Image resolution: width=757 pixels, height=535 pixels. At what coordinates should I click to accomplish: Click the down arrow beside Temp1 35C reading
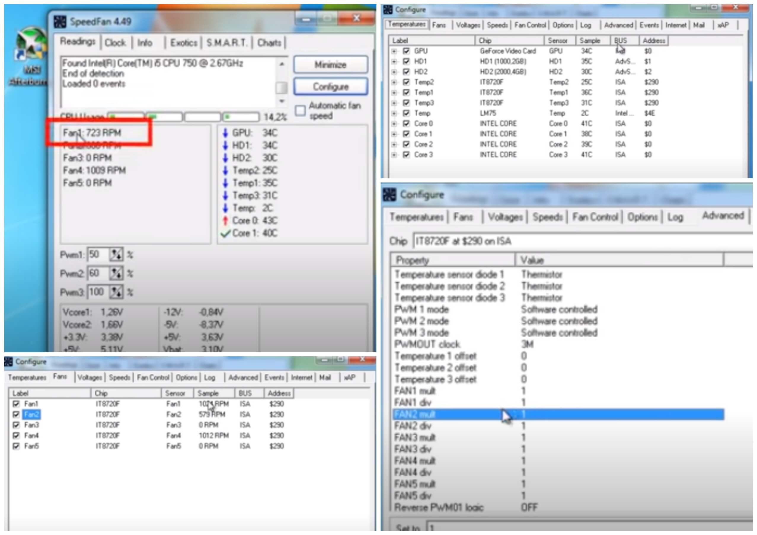pos(226,183)
